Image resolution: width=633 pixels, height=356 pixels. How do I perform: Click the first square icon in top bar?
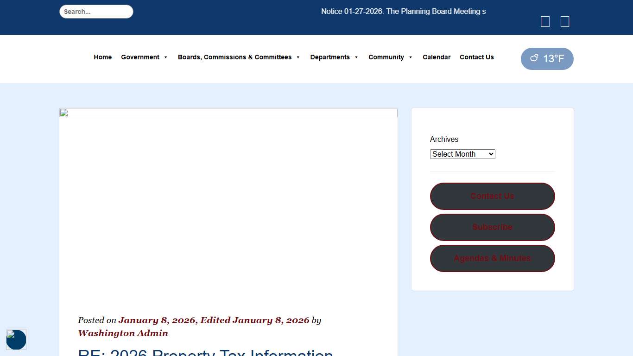point(545,22)
